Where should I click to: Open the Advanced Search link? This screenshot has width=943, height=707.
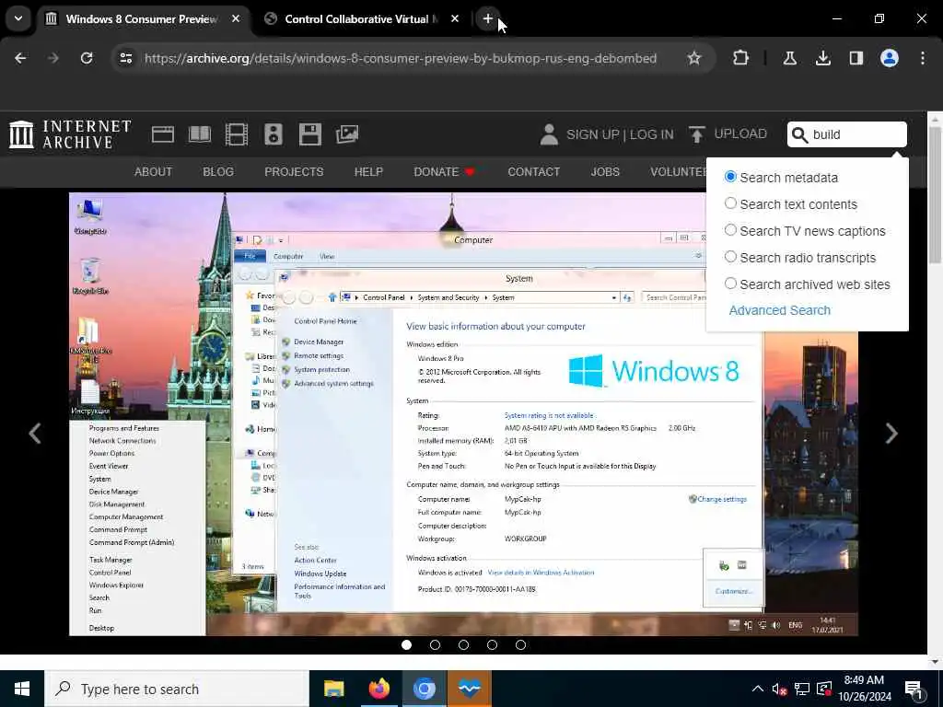tap(779, 310)
